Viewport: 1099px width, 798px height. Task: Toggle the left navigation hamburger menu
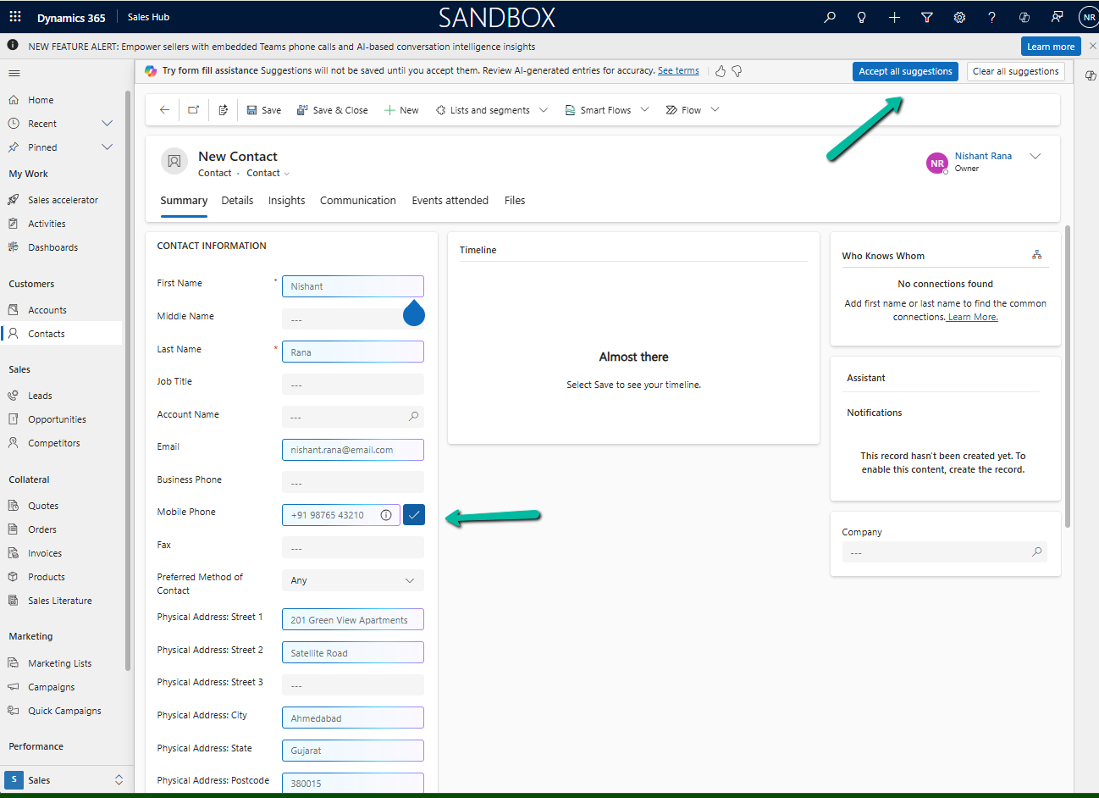(x=14, y=74)
